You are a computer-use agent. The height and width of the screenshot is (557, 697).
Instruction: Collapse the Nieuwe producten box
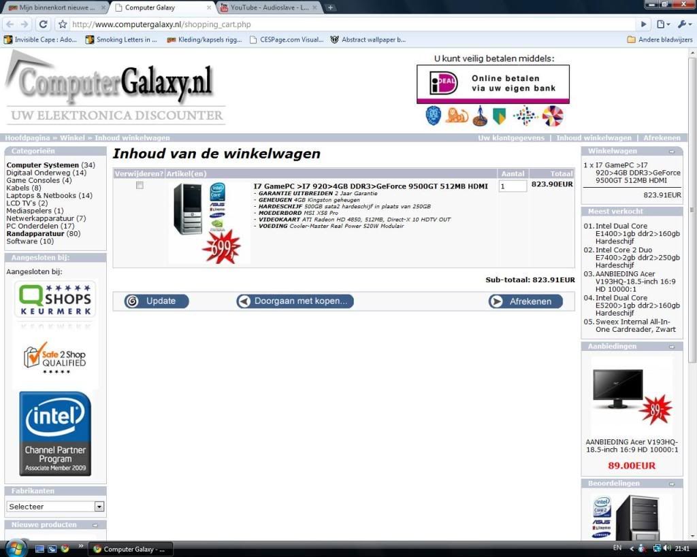point(95,525)
